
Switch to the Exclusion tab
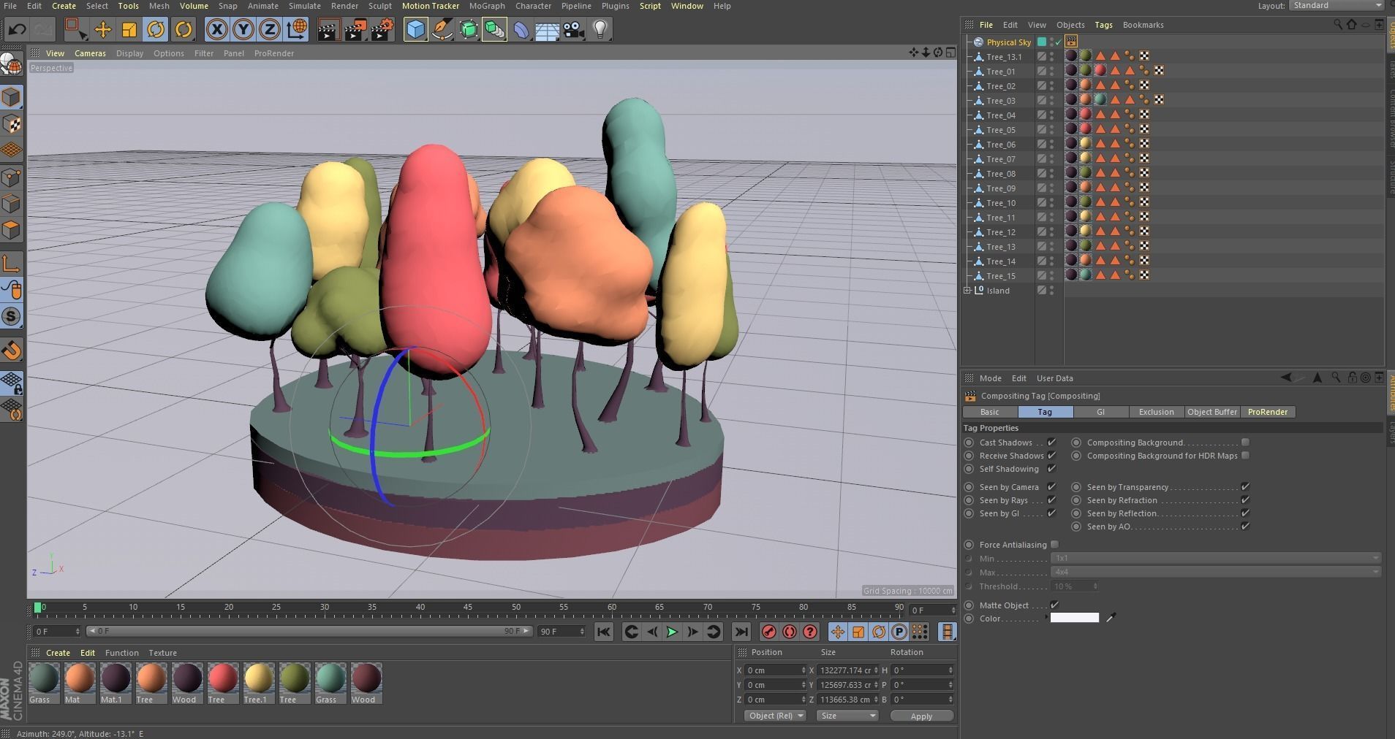click(x=1156, y=412)
